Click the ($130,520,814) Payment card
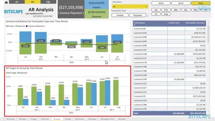 96,14
